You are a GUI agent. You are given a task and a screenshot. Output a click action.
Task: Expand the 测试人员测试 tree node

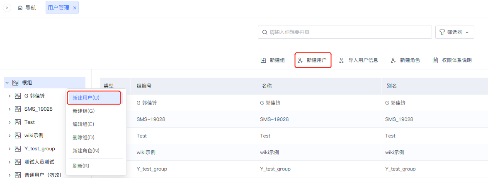[10, 162]
